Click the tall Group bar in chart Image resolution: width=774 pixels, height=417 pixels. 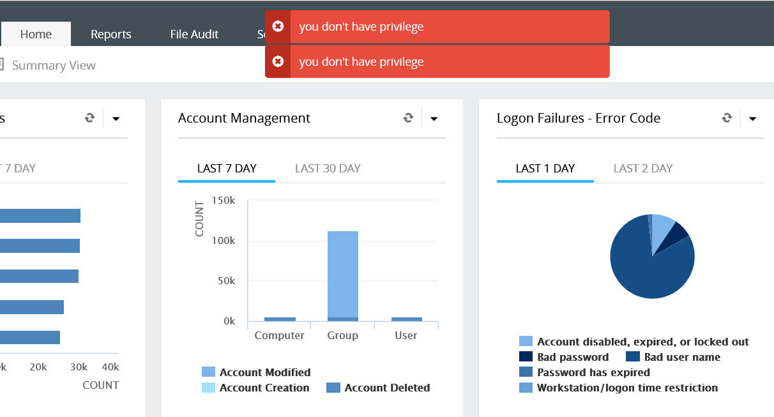coord(343,275)
